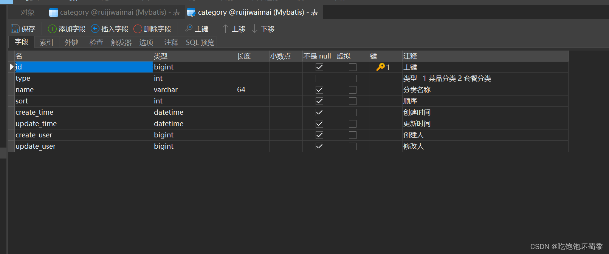The height and width of the screenshot is (254, 609).
Task: Toggle the Not Null checkbox for sort
Action: [319, 101]
